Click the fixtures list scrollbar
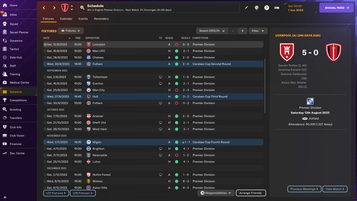Screen dimensions: 357x201 click(265, 85)
